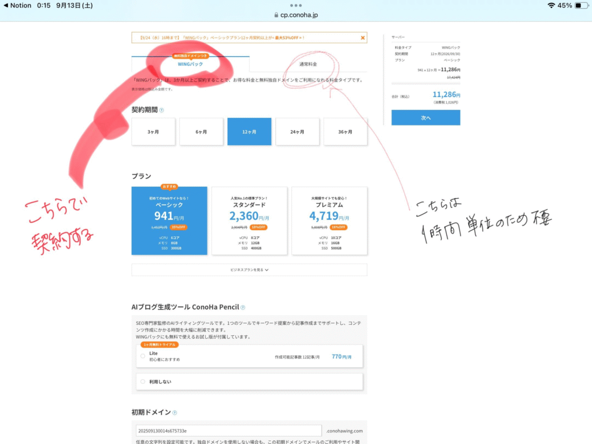
Task: Tap the back arrow to return to Notion
Action: tap(6, 5)
